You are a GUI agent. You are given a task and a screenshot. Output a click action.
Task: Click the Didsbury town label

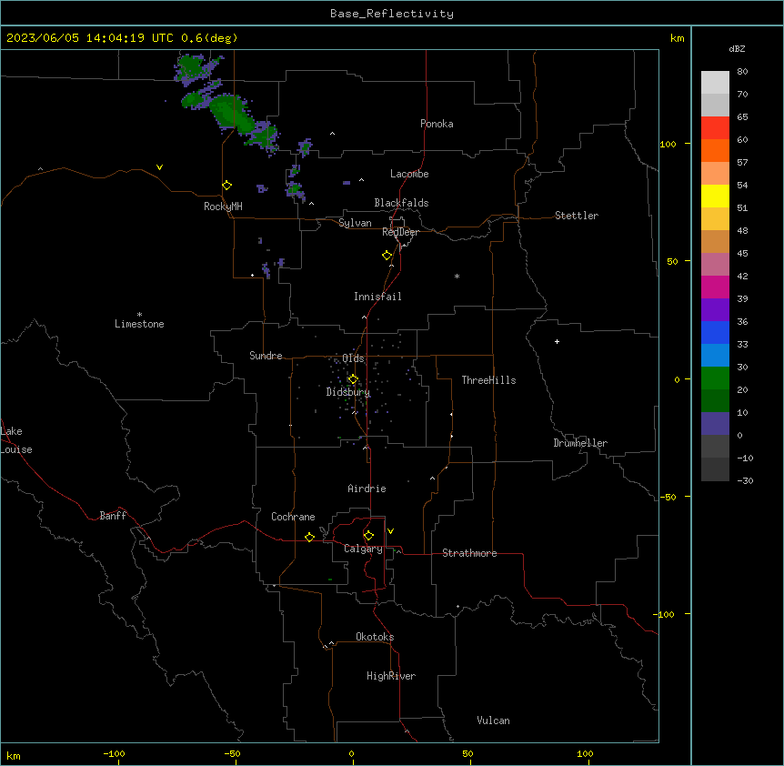coord(348,392)
